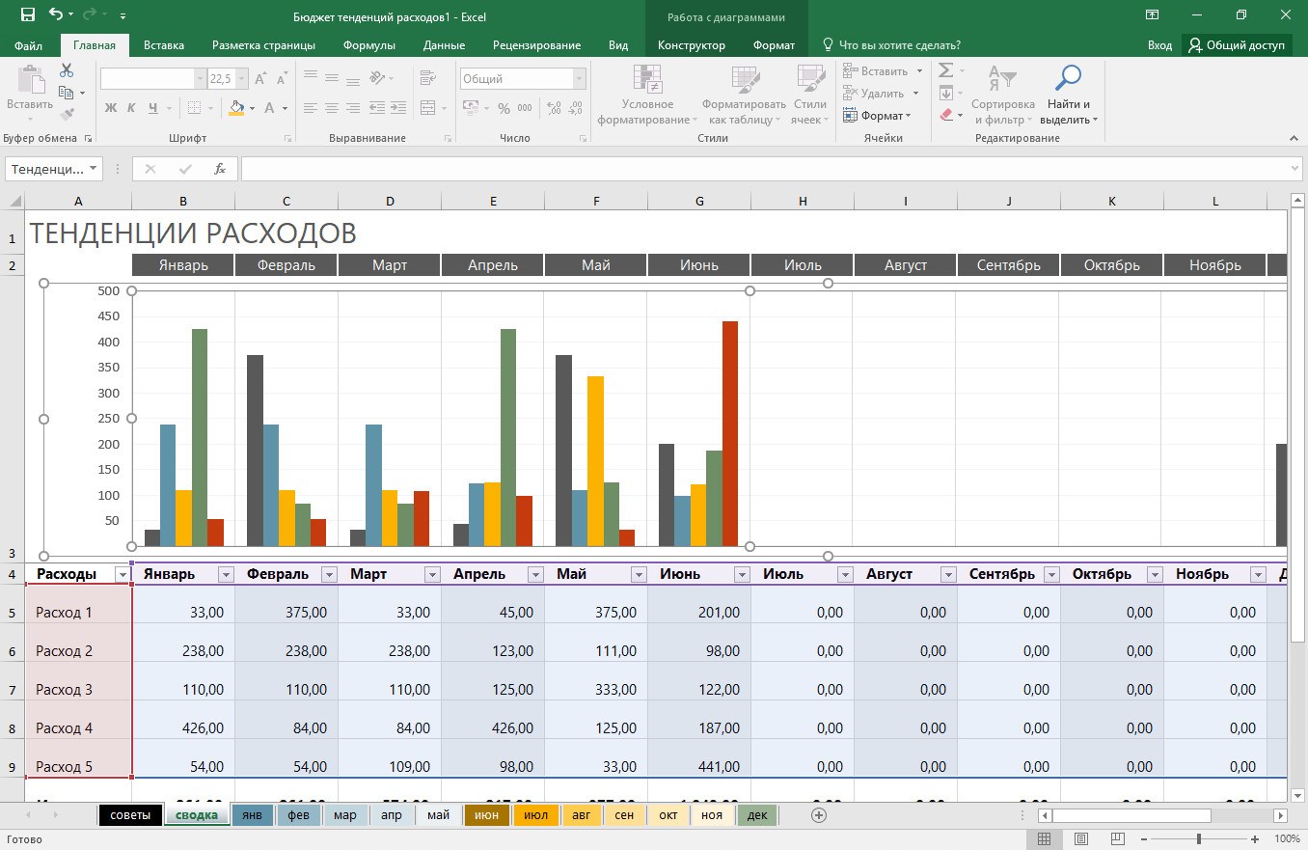Click the Paste (Вставить) clipboard icon

(30, 80)
